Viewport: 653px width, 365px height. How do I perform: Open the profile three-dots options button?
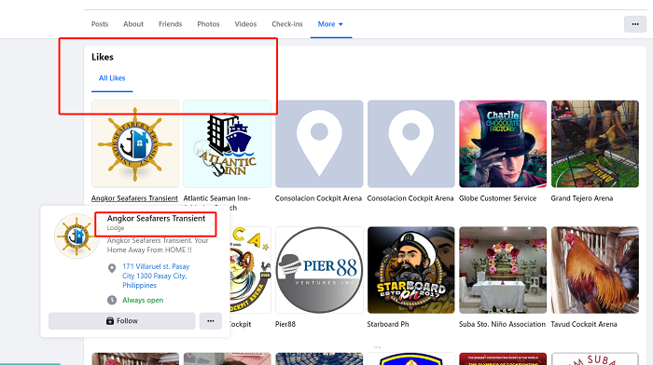635,24
